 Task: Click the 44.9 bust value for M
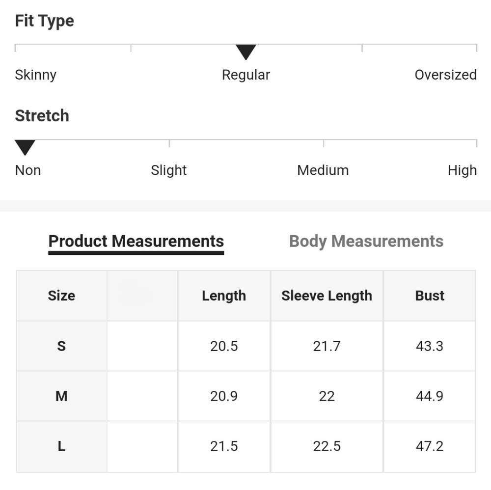pyautogui.click(x=430, y=396)
